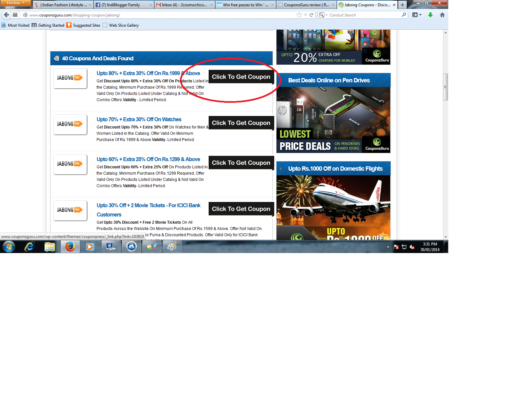Close the IndiBlogger Family tab
Viewport: 530px width, 398px height.
(x=151, y=5)
